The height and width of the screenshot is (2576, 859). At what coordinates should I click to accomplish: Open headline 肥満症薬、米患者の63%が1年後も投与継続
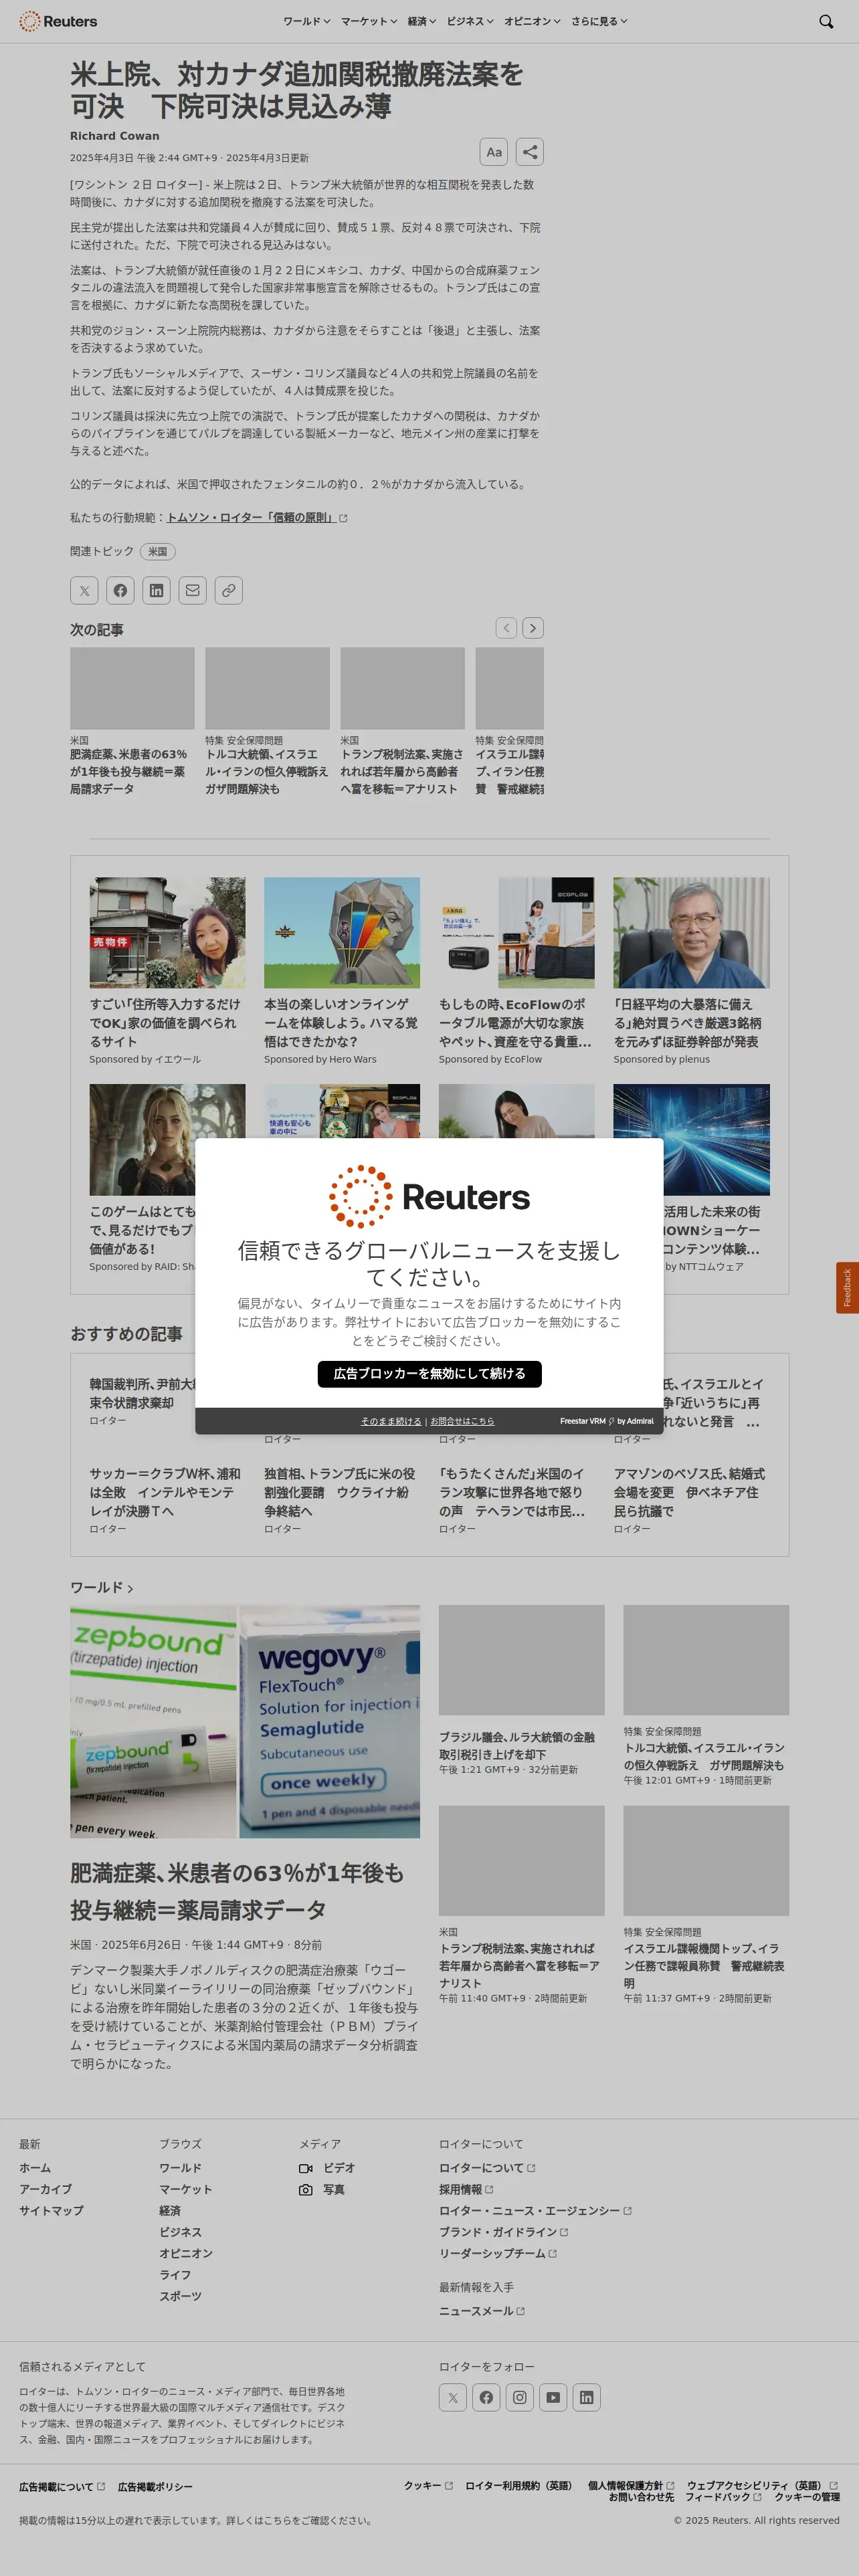(x=237, y=1891)
